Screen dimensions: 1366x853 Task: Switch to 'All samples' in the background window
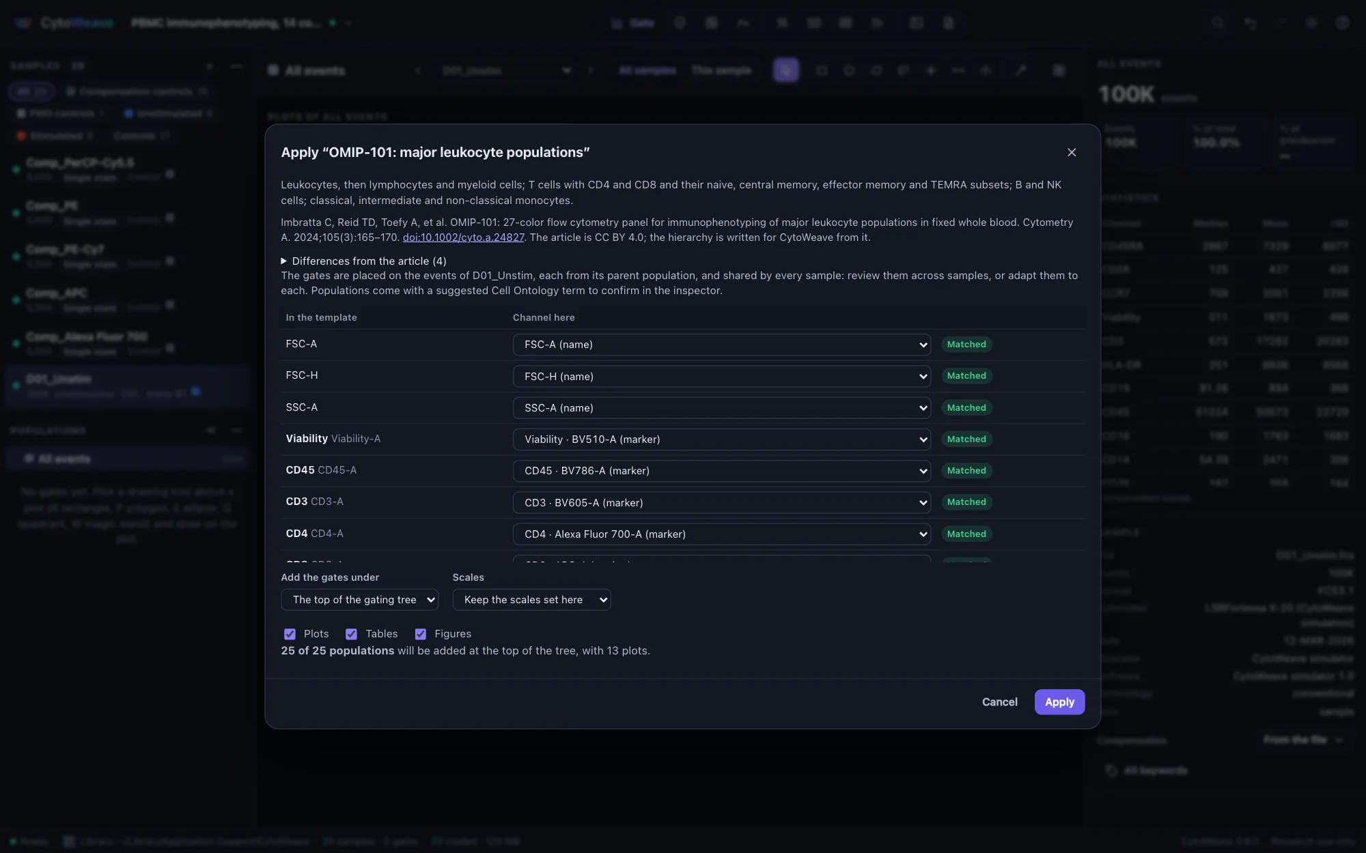[x=647, y=70]
